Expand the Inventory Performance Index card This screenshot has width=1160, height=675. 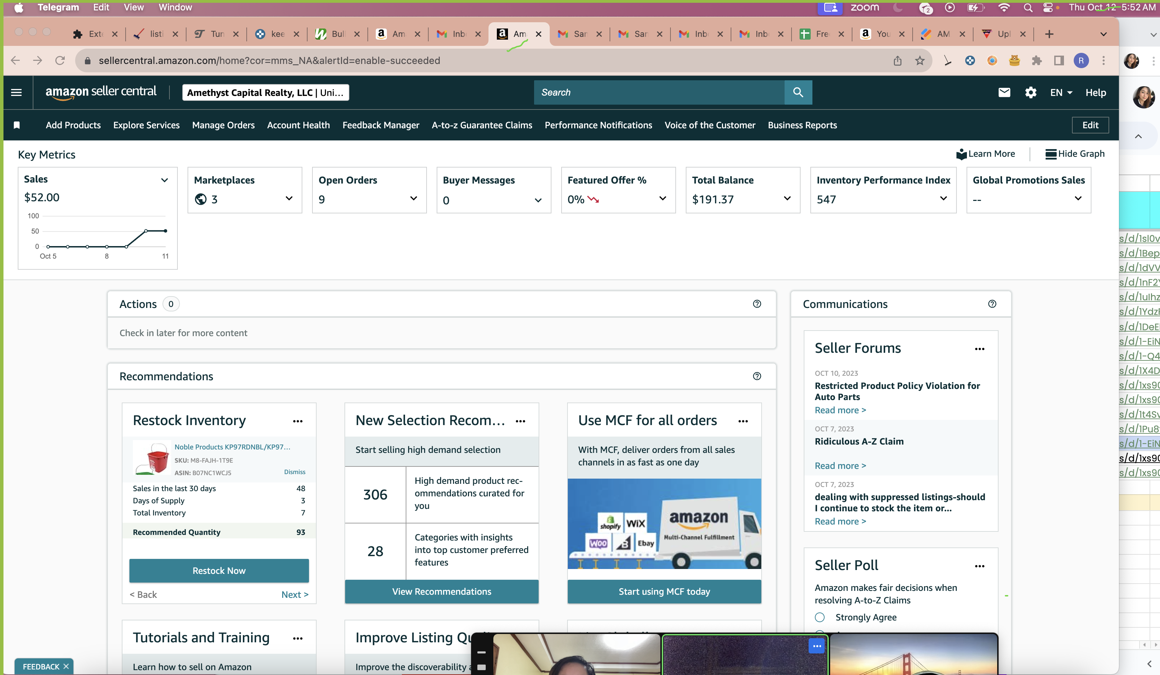tap(943, 198)
